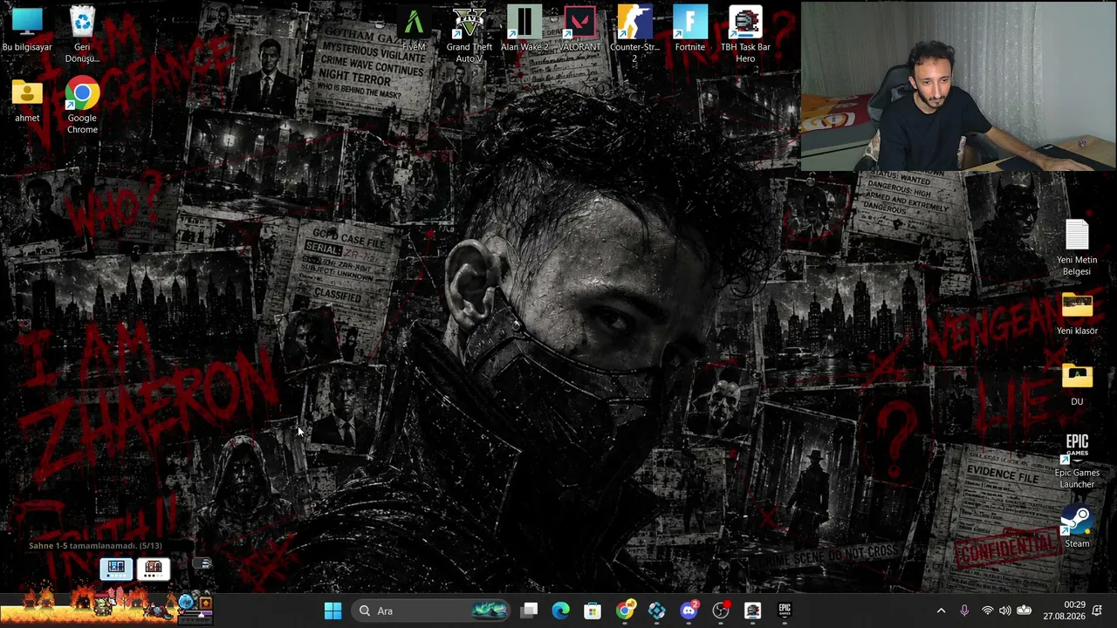The height and width of the screenshot is (628, 1117).
Task: Open the notification bell in the tray
Action: pyautogui.click(x=1097, y=611)
